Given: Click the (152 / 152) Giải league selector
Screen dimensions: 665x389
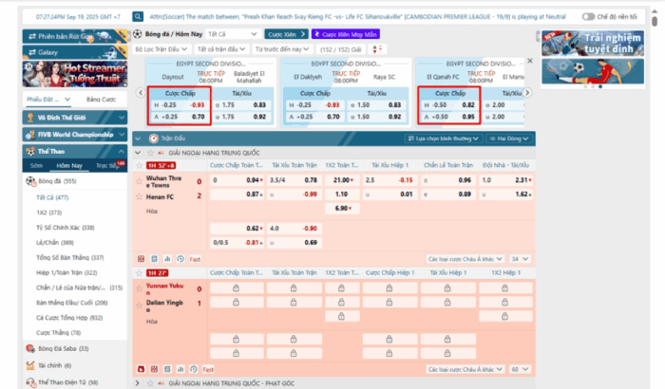Looking at the screenshot, I should click(340, 49).
